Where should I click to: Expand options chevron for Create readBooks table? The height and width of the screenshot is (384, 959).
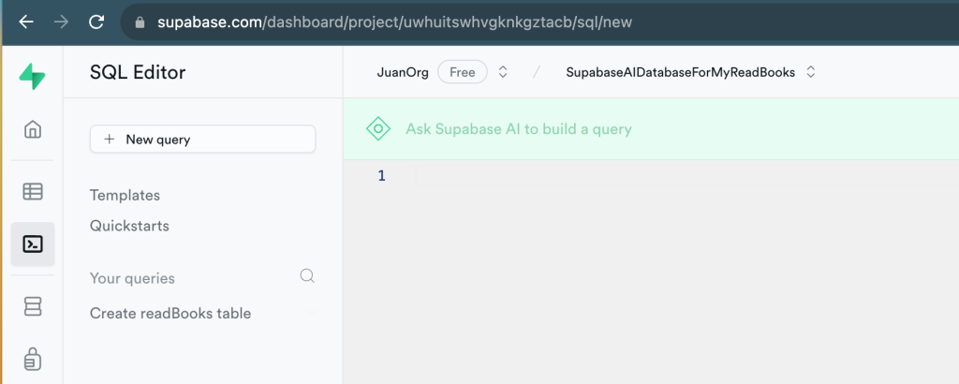click(x=312, y=314)
